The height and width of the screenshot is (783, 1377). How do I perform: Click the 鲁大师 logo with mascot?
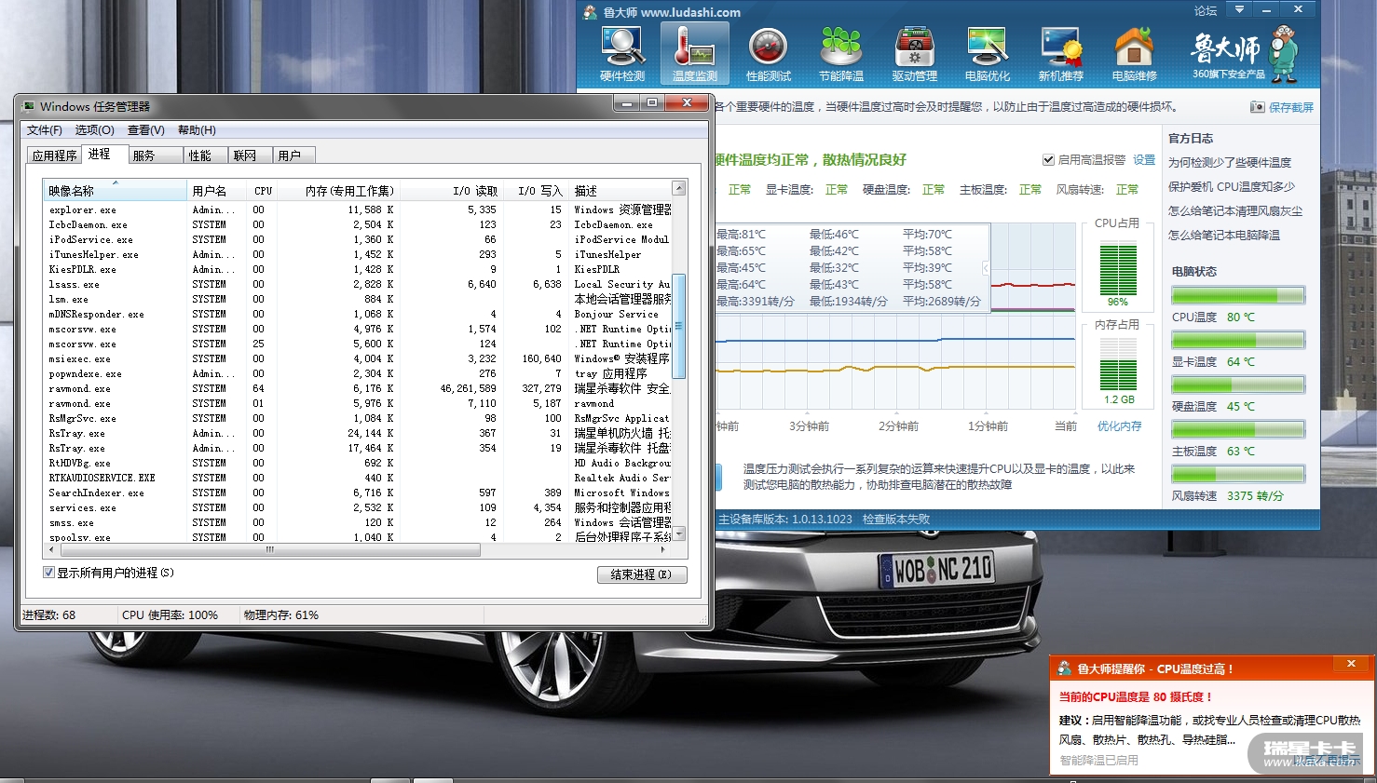(1246, 52)
